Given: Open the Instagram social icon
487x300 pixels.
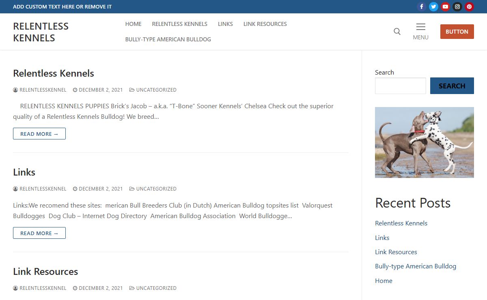Looking at the screenshot, I should [457, 6].
